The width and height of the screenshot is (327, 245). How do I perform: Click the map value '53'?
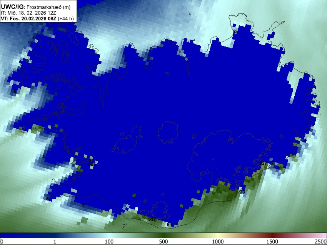[235, 31]
